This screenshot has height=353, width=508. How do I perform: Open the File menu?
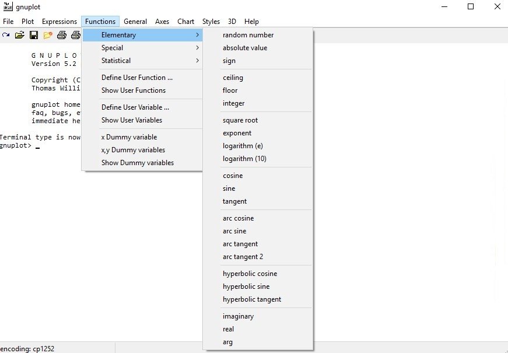(x=8, y=22)
